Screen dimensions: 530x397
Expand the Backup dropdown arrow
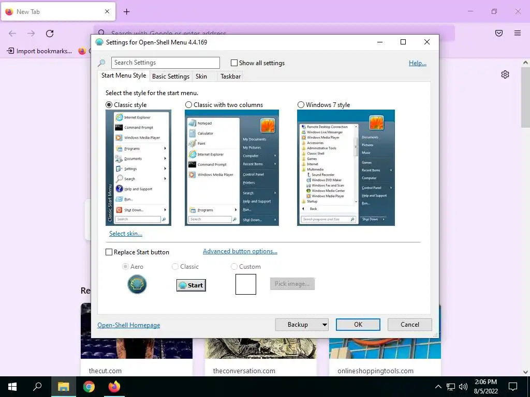pyautogui.click(x=325, y=325)
